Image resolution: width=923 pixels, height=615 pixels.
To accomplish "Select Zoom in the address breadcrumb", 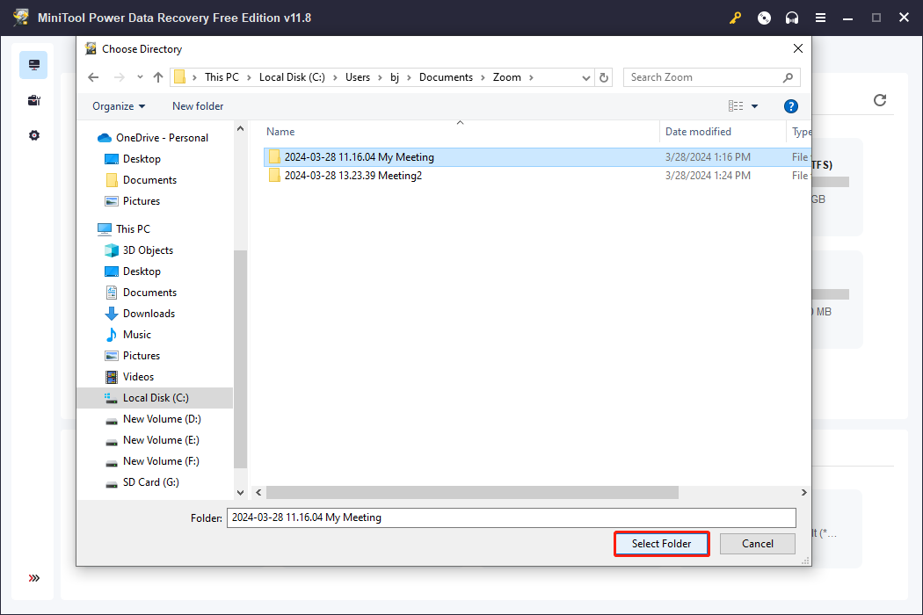I will coord(507,77).
